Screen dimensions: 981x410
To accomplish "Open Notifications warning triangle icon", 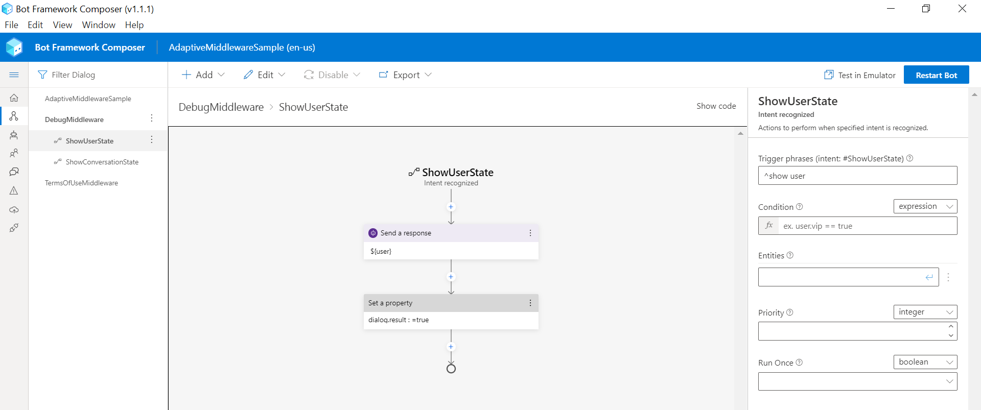I will click(14, 190).
